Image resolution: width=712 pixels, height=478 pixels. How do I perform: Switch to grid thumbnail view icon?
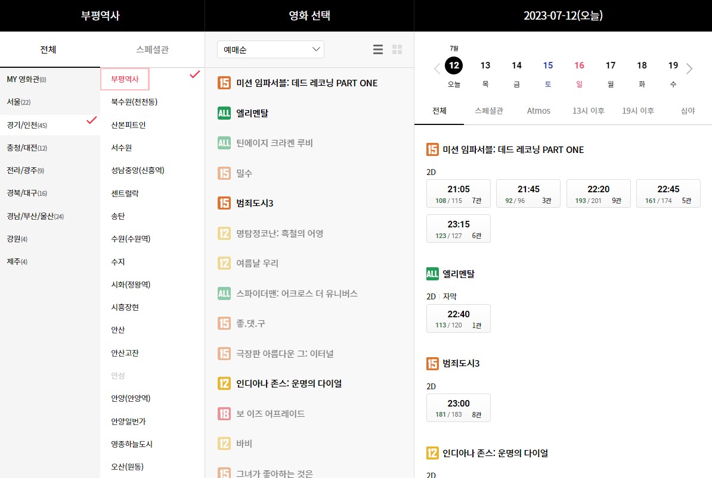[x=397, y=49]
